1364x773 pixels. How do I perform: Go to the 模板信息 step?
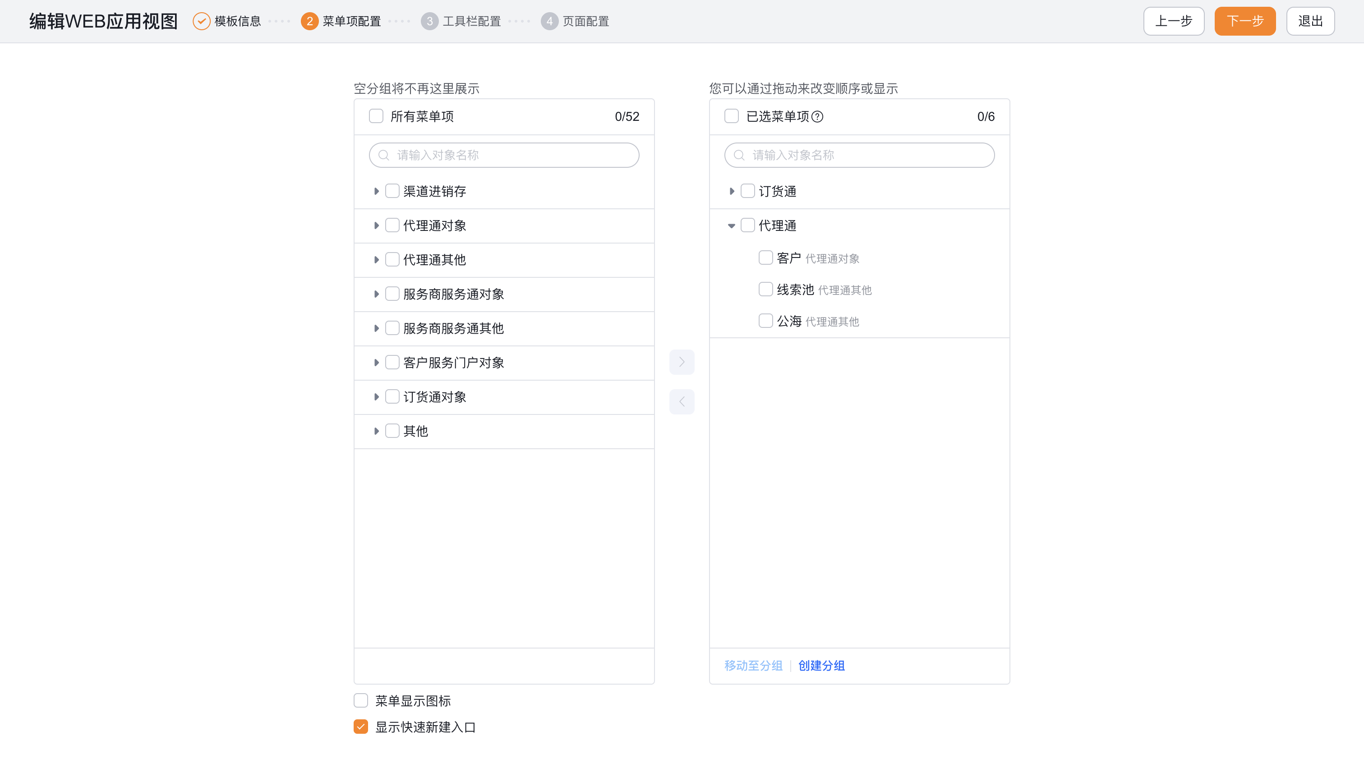click(x=238, y=21)
